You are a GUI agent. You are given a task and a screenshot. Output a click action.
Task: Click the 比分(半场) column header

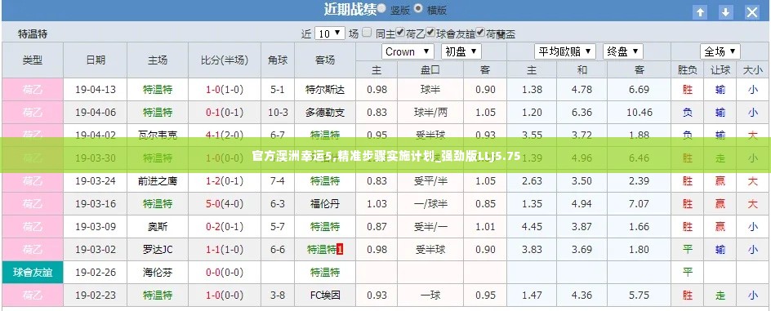click(x=225, y=60)
